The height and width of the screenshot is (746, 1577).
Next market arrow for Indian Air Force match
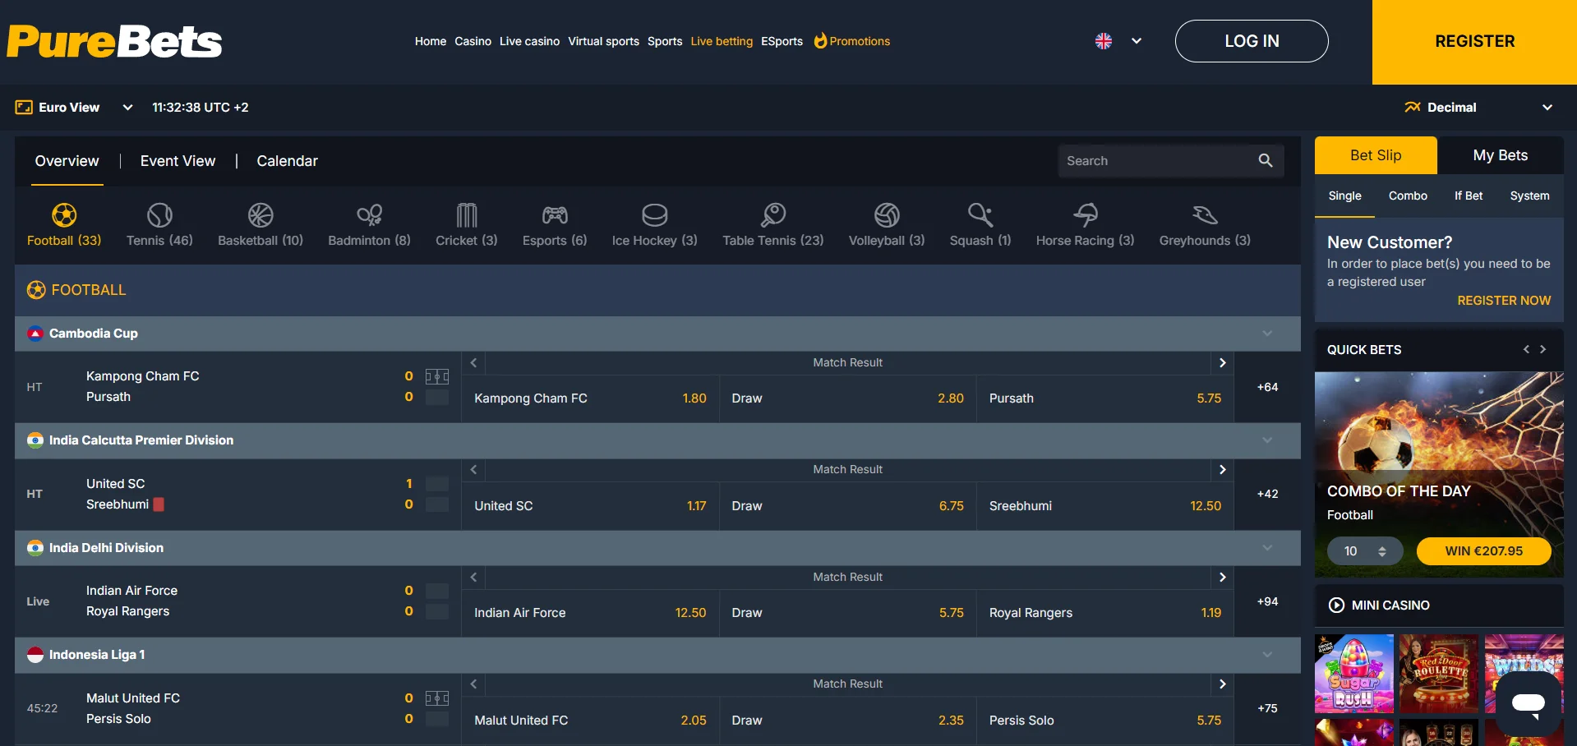[x=1223, y=577]
